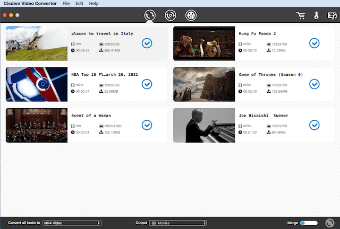The image size is (340, 229).
Task: Uncheck the NBA Top 10 video
Action: pyautogui.click(x=147, y=84)
